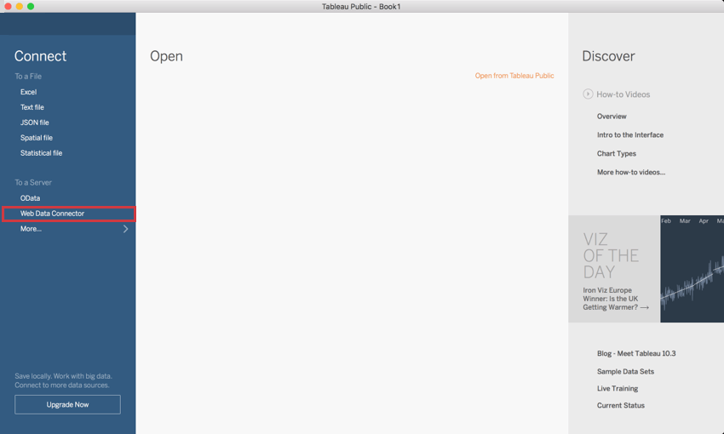Click the To a File heading
This screenshot has height=434, width=724.
point(28,76)
